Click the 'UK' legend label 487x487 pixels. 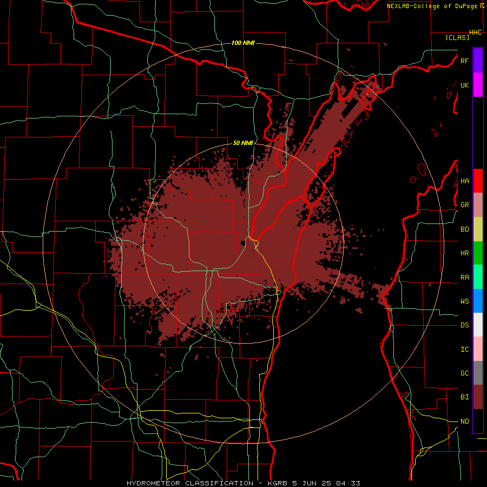(x=464, y=85)
